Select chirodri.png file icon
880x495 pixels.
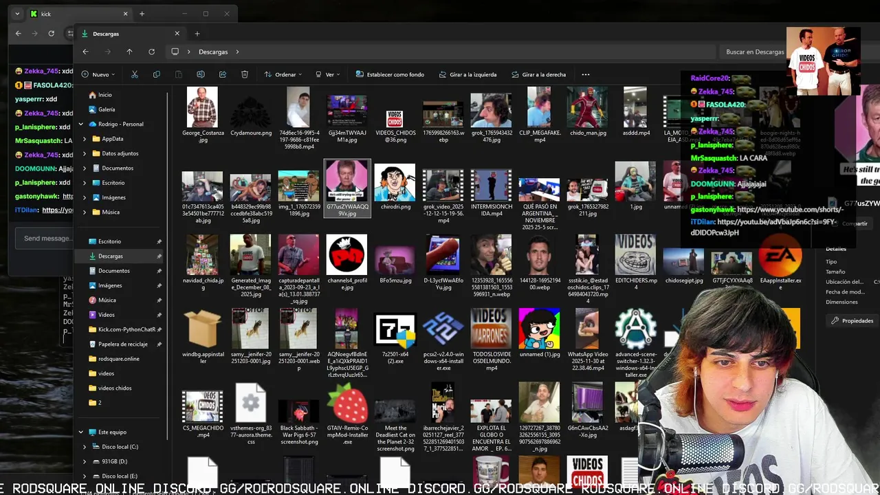(x=395, y=187)
